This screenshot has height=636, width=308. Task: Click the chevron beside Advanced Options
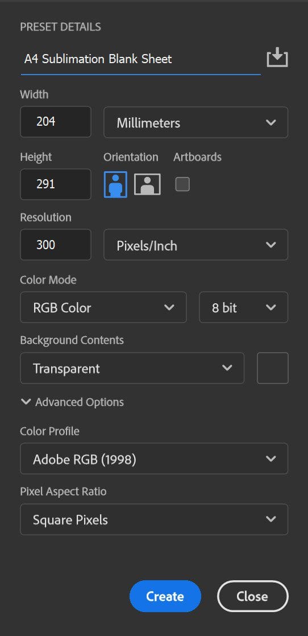26,402
